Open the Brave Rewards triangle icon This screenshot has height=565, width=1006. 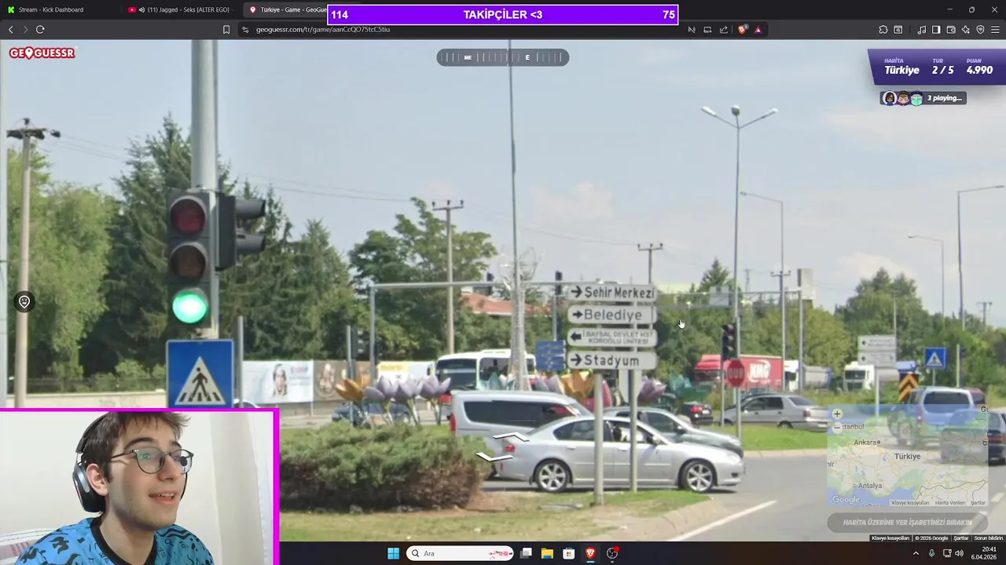pyautogui.click(x=758, y=29)
